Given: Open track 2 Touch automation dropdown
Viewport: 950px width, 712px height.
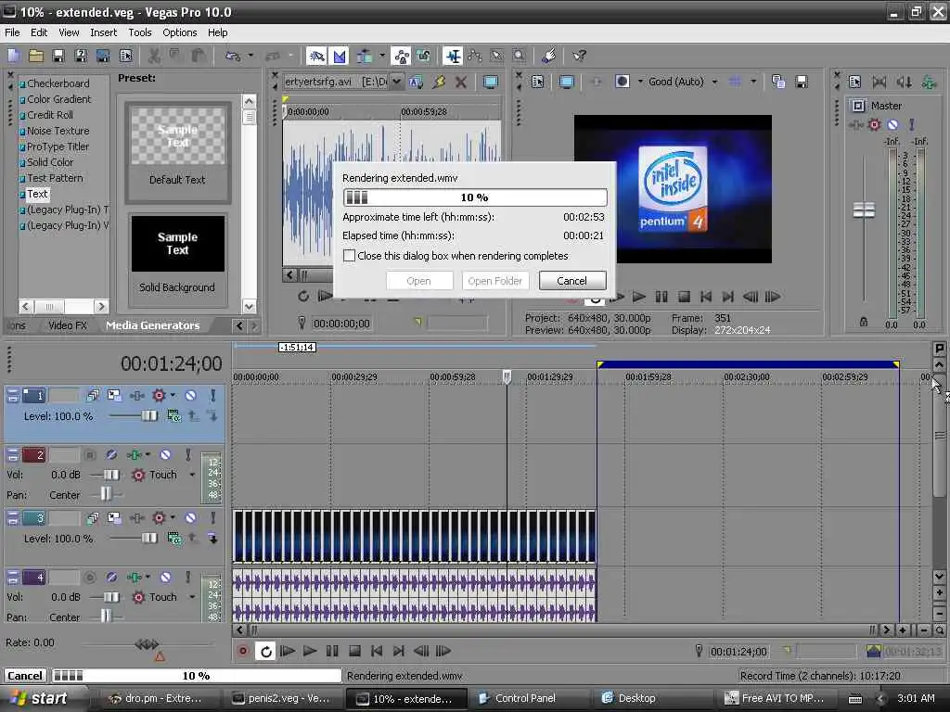Looking at the screenshot, I should tap(192, 475).
